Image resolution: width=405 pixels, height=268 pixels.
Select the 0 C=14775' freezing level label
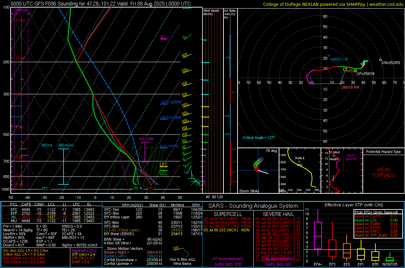[x=169, y=146]
